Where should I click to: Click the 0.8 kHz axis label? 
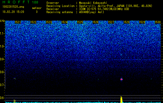[x=2, y=72]
